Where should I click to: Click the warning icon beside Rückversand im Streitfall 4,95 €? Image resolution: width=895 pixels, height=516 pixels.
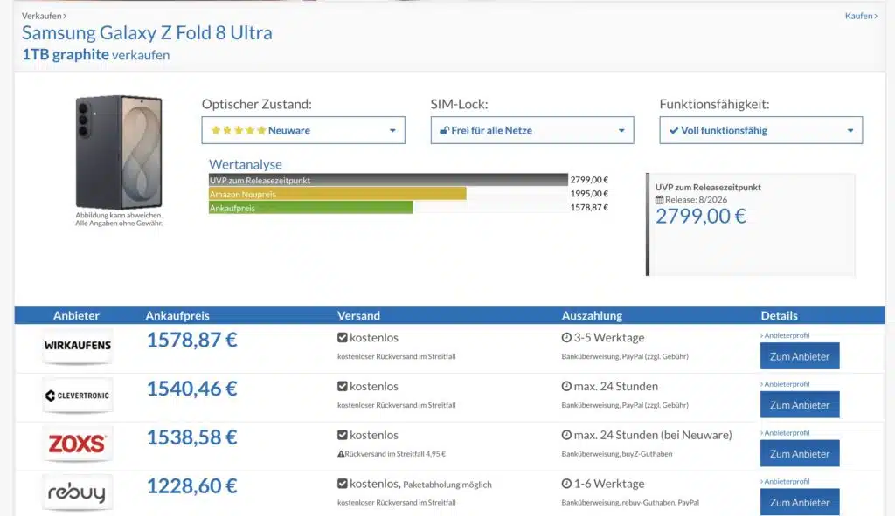click(341, 454)
